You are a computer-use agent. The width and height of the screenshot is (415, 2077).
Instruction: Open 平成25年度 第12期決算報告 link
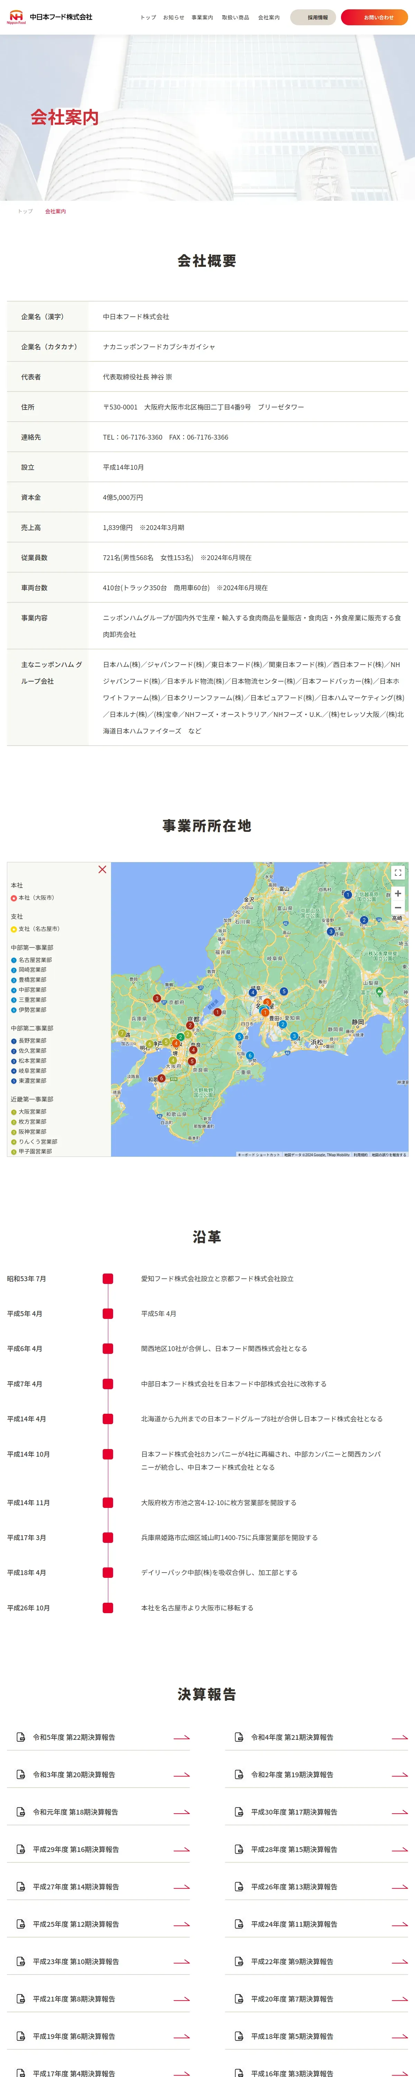98,1924
